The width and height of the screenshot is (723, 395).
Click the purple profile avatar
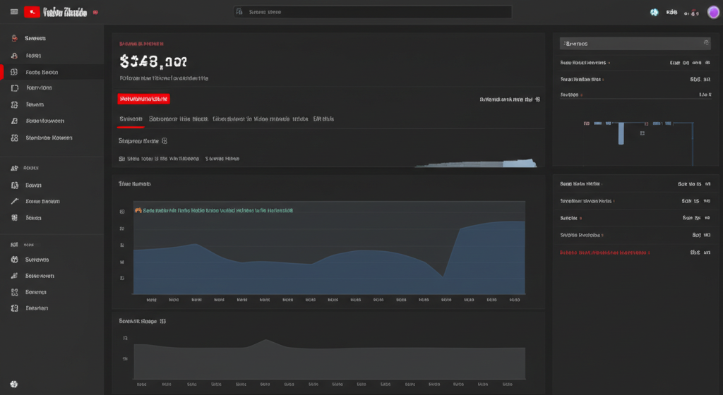713,12
